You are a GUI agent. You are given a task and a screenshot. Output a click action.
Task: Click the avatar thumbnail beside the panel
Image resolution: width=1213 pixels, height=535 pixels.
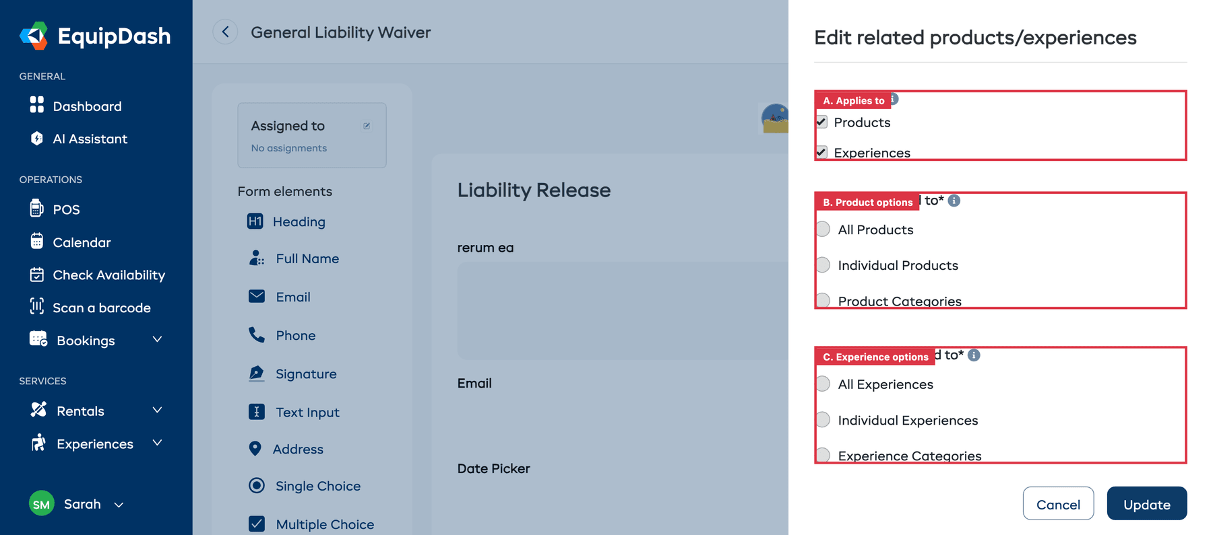[x=775, y=118]
